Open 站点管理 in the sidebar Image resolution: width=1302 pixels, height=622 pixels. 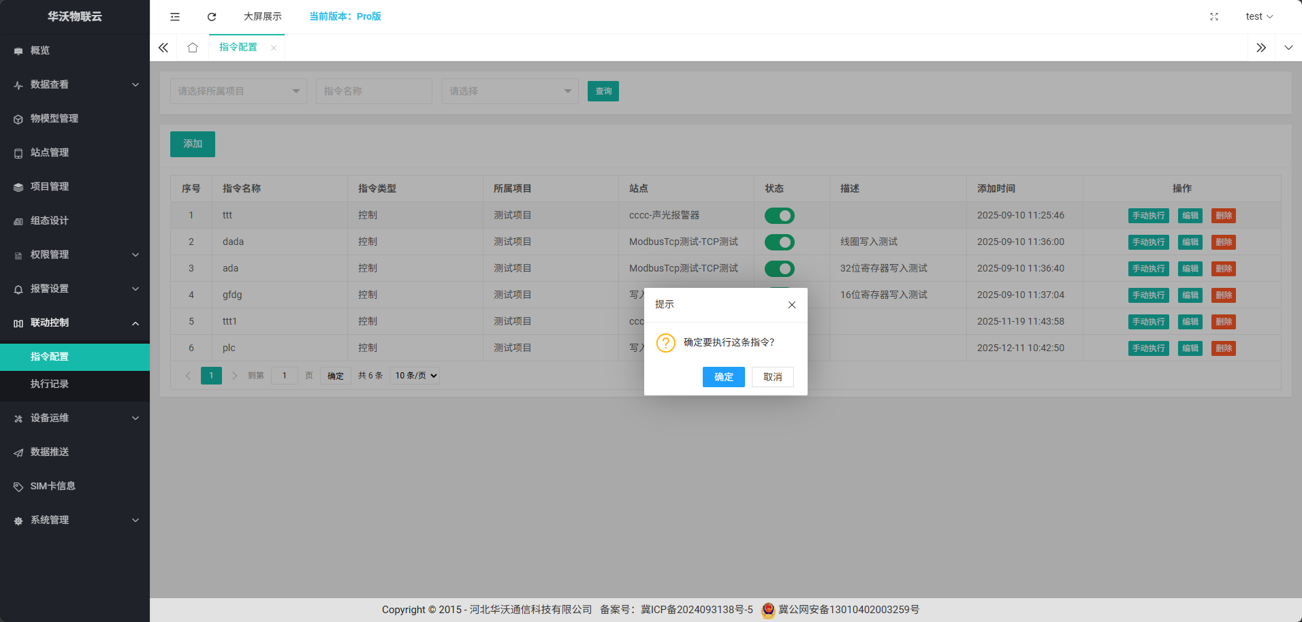coord(50,152)
